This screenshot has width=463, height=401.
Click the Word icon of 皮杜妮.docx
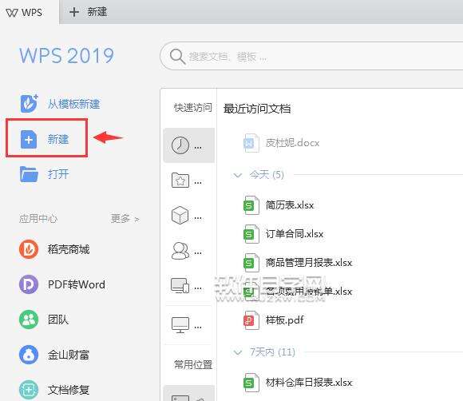[x=251, y=143]
